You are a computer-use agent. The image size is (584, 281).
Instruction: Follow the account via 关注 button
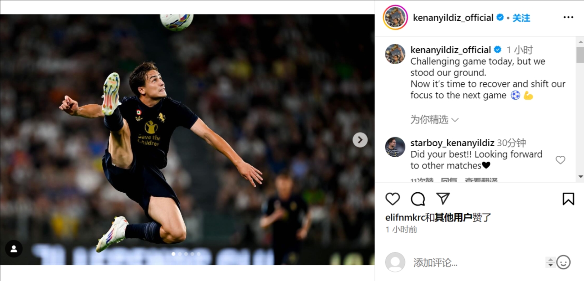click(x=521, y=18)
